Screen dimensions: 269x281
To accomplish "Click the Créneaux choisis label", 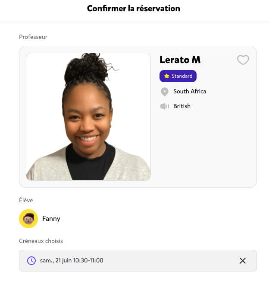I will (x=41, y=241).
